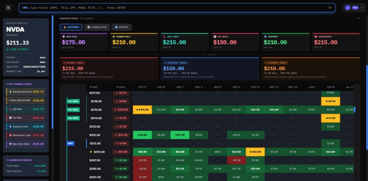Screen dimensions: 368x181
Task: Click the J user avatar
Action: pyautogui.click(x=348, y=8)
